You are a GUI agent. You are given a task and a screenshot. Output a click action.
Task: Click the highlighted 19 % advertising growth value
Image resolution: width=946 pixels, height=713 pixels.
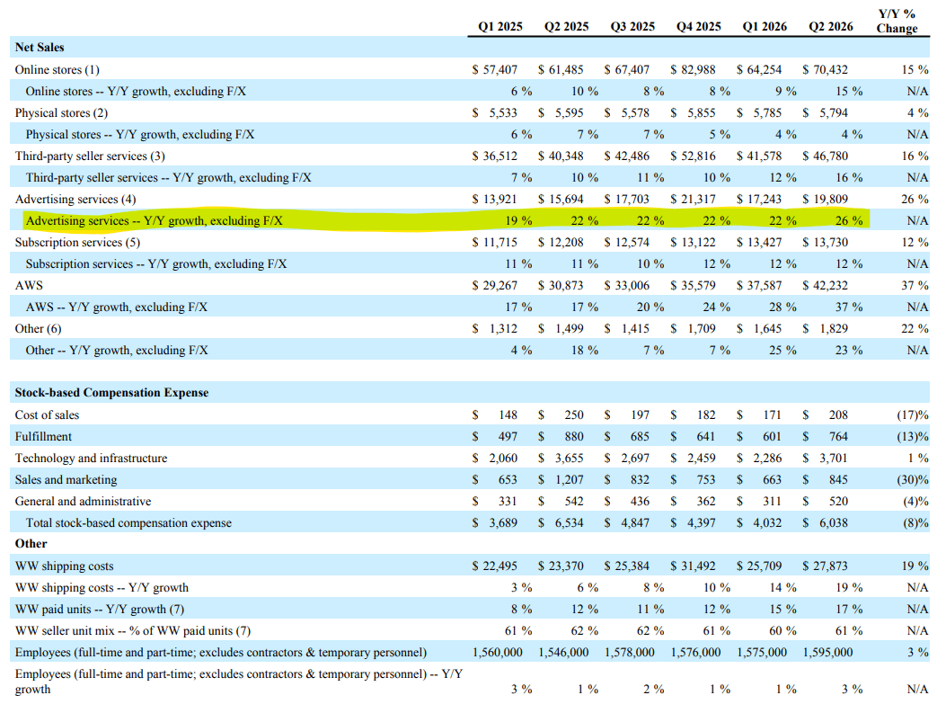(x=518, y=221)
